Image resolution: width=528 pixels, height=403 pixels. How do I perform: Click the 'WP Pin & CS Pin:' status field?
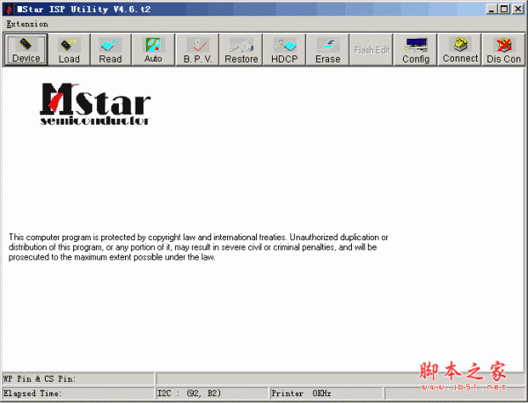tap(78, 378)
